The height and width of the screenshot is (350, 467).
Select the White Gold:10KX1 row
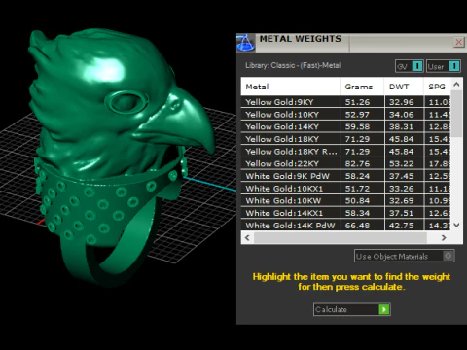point(345,189)
